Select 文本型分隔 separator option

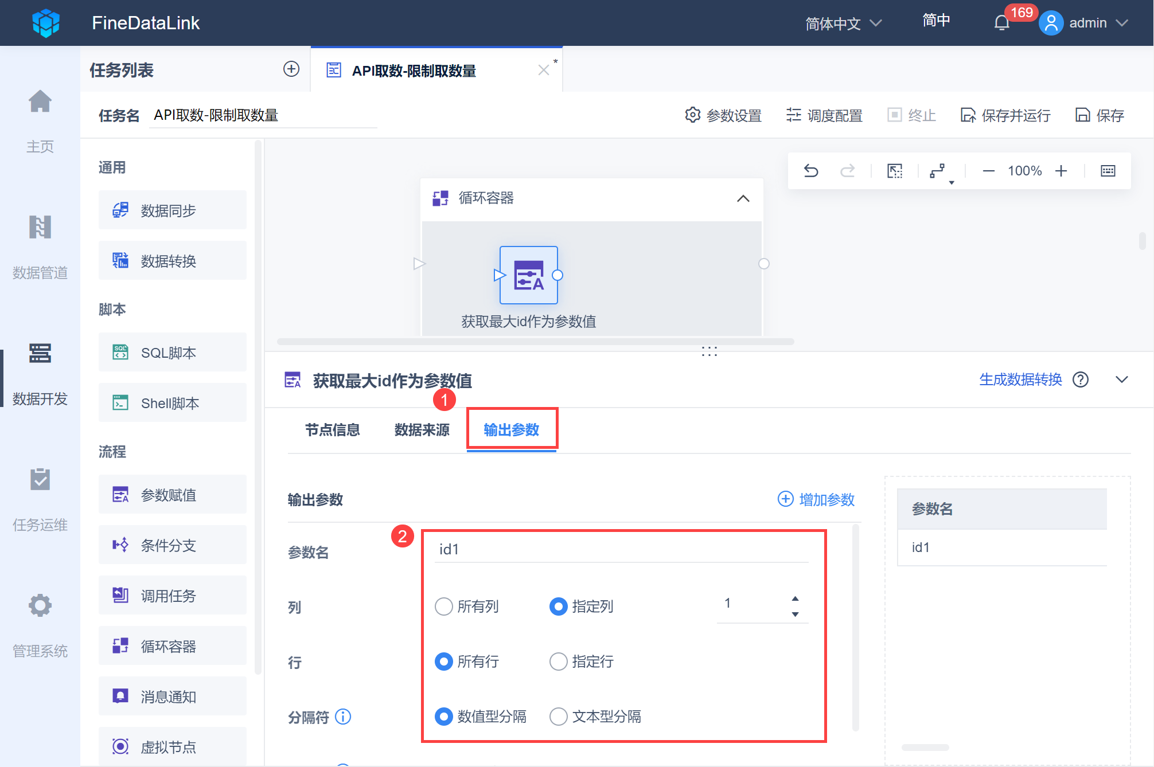(x=559, y=717)
